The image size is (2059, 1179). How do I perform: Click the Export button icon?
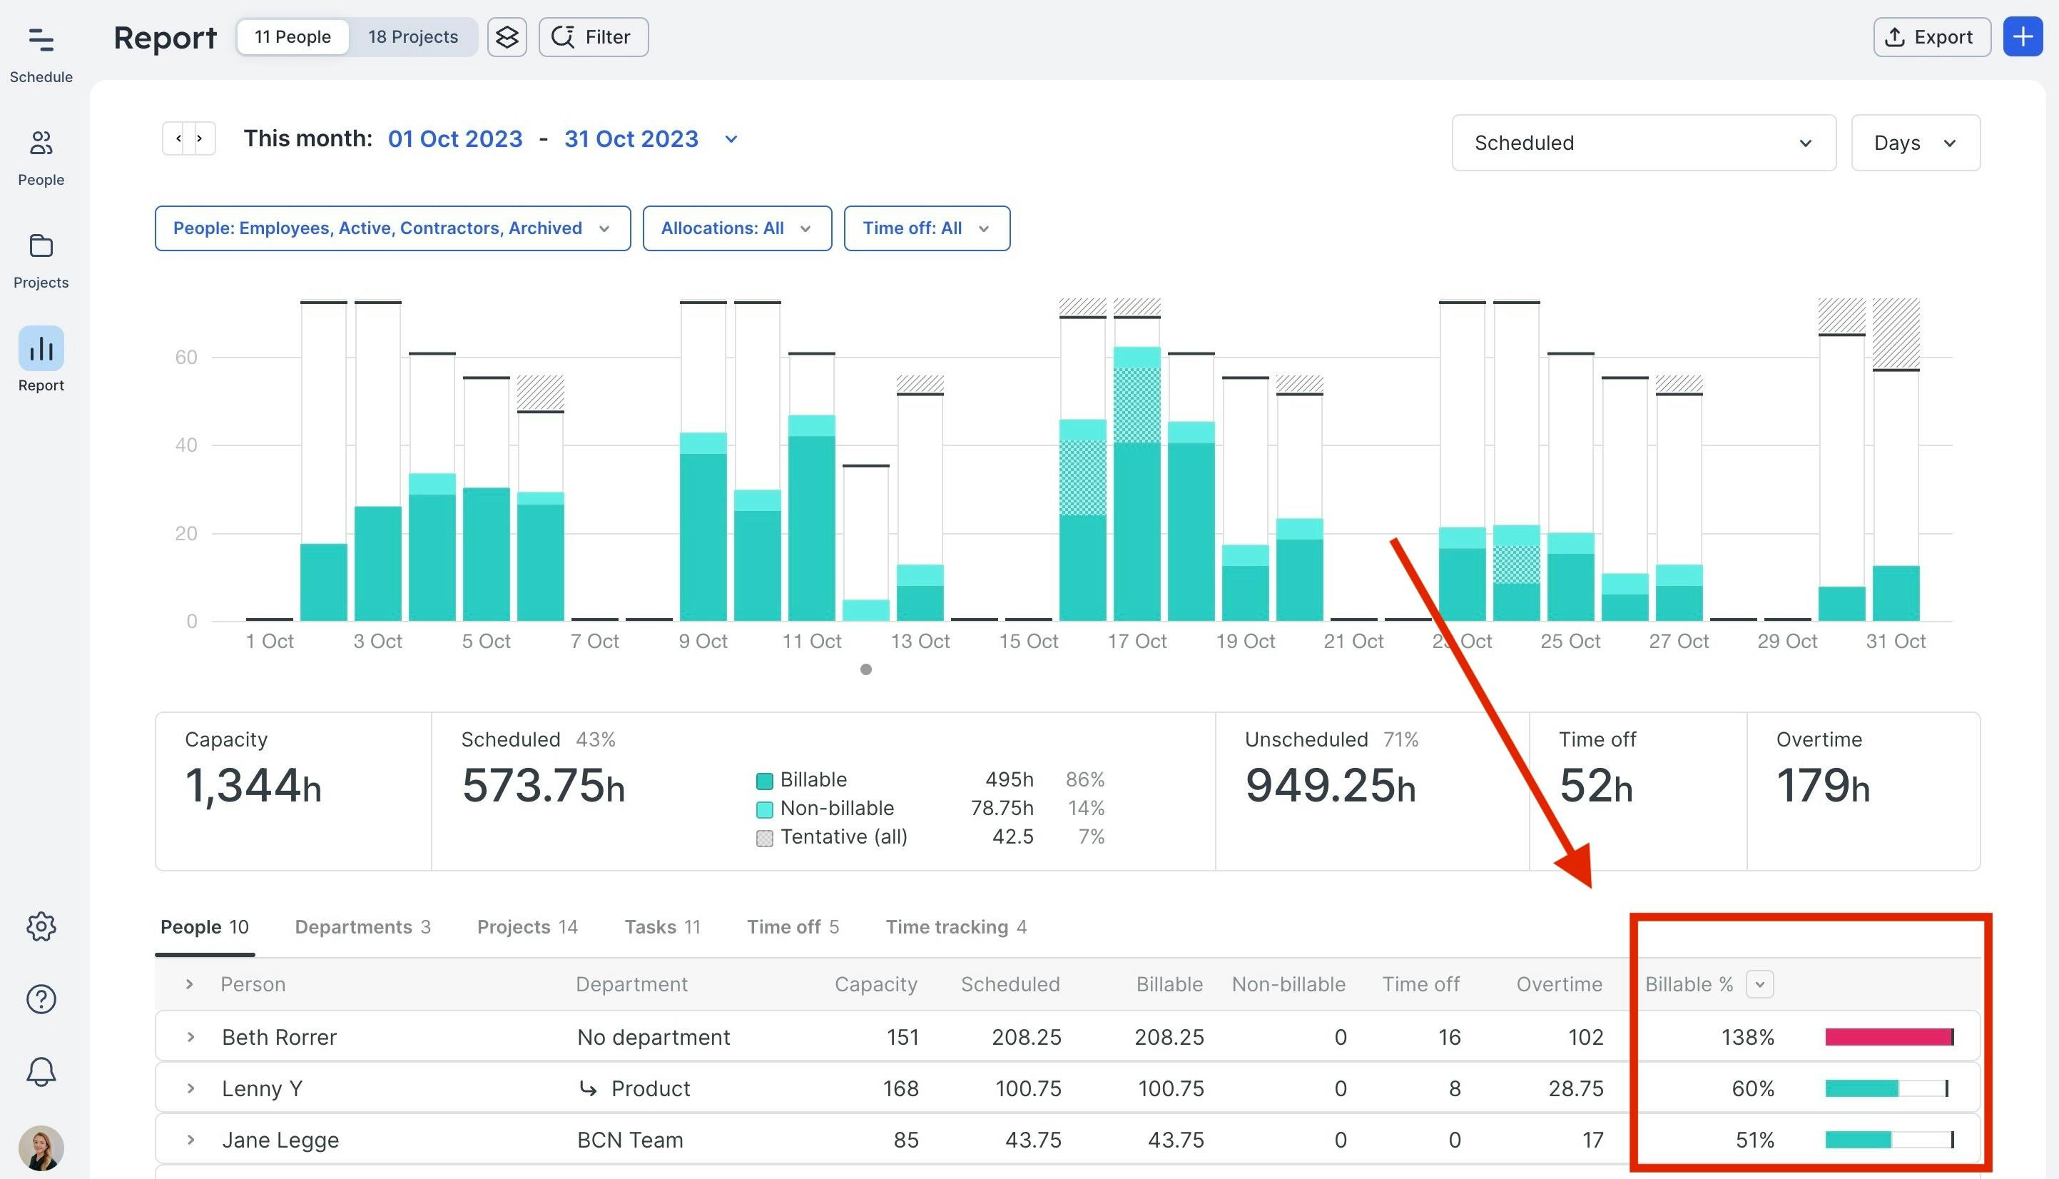[x=1895, y=34]
